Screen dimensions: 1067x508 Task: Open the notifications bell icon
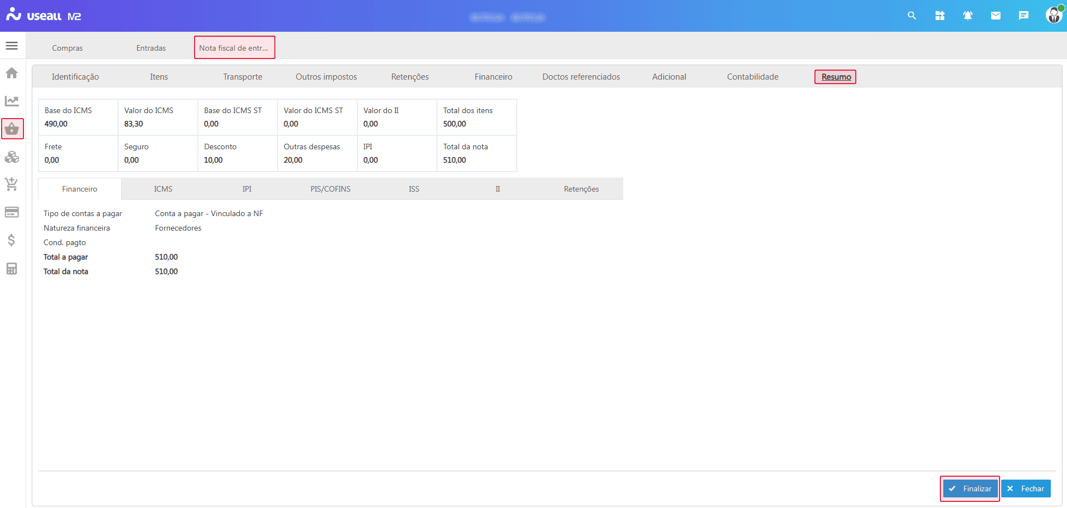coord(967,16)
